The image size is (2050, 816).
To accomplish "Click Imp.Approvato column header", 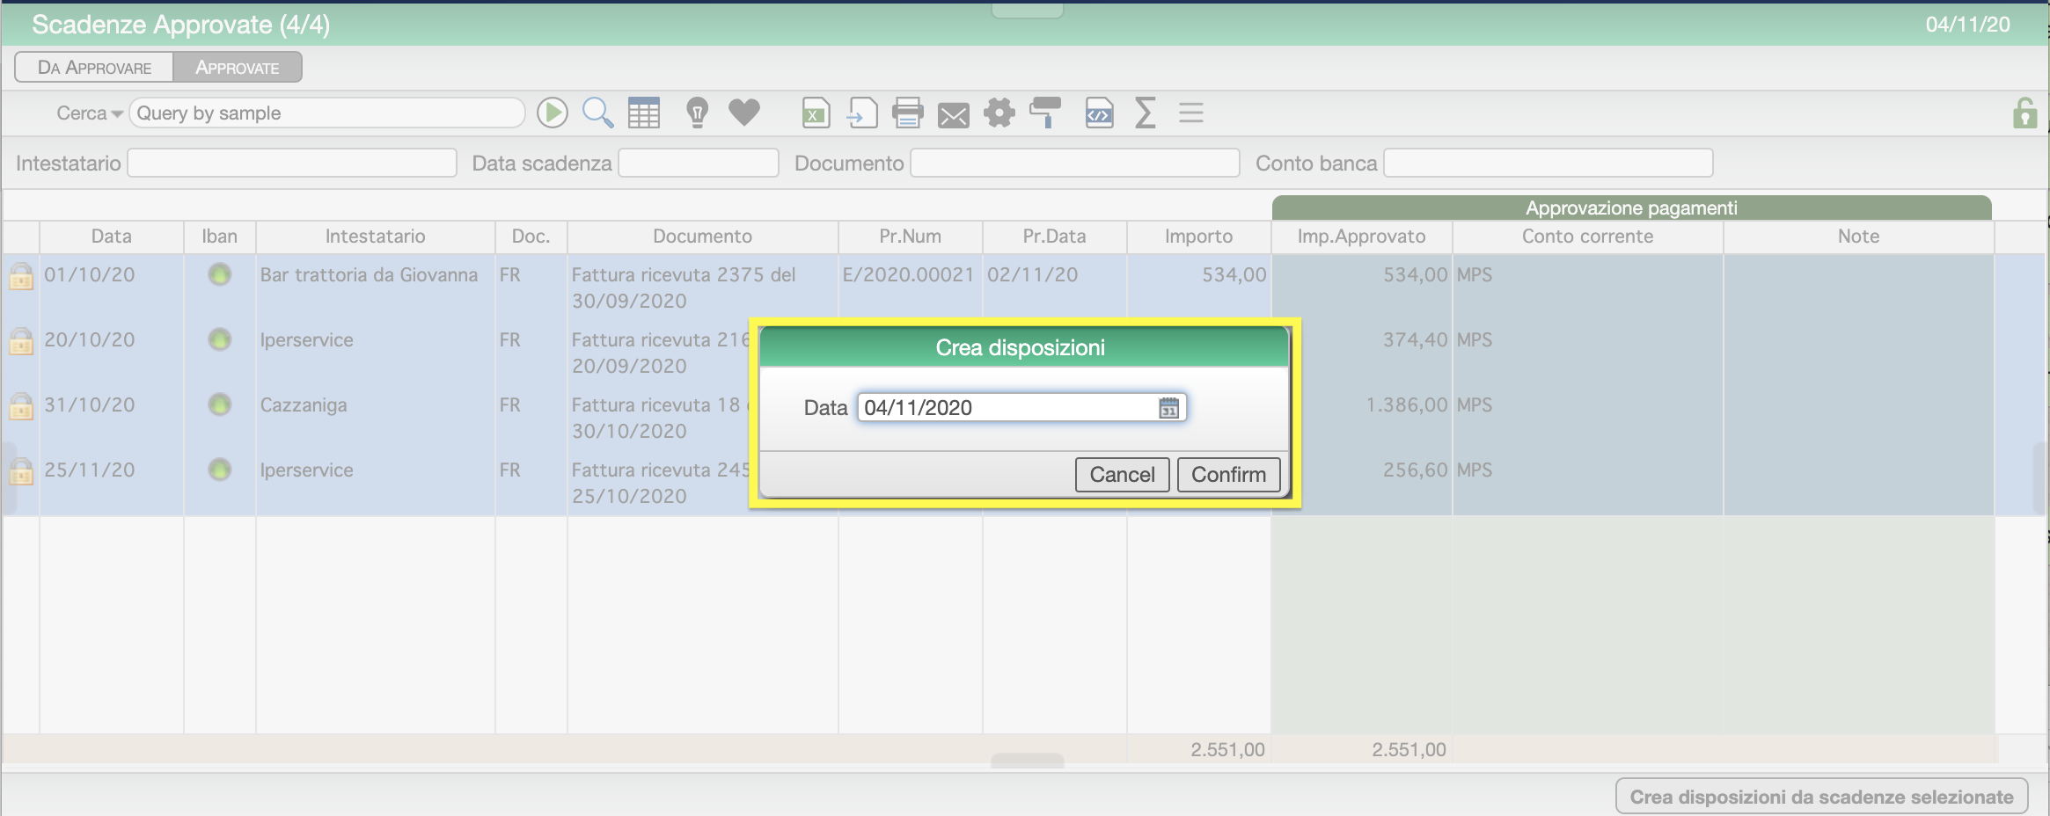I will pos(1362,237).
